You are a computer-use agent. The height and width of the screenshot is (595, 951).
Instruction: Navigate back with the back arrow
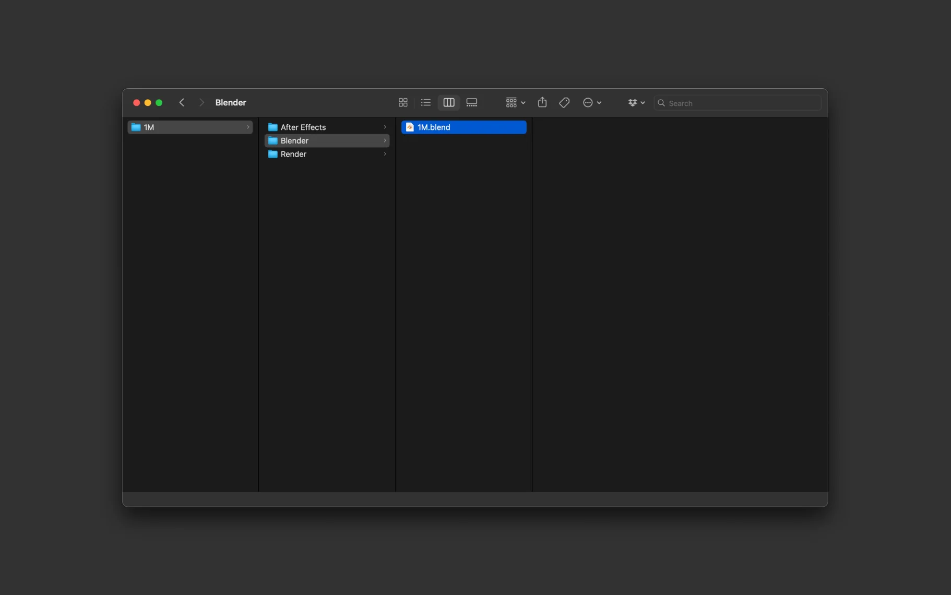(x=182, y=102)
